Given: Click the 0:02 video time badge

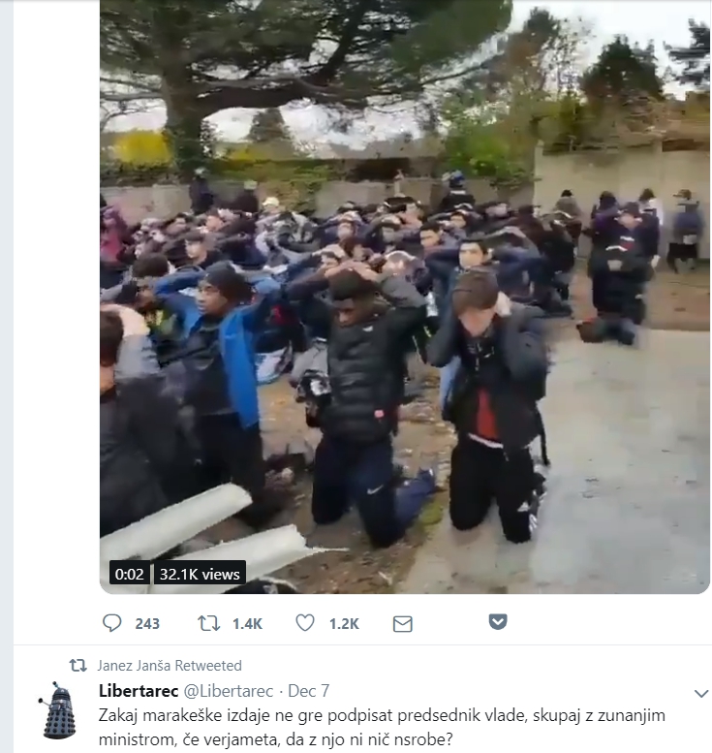Looking at the screenshot, I should (x=130, y=574).
